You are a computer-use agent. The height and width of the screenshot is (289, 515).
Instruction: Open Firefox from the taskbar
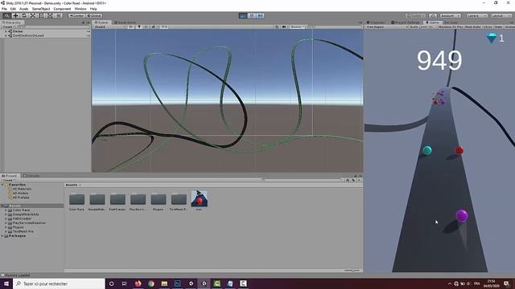(x=138, y=283)
